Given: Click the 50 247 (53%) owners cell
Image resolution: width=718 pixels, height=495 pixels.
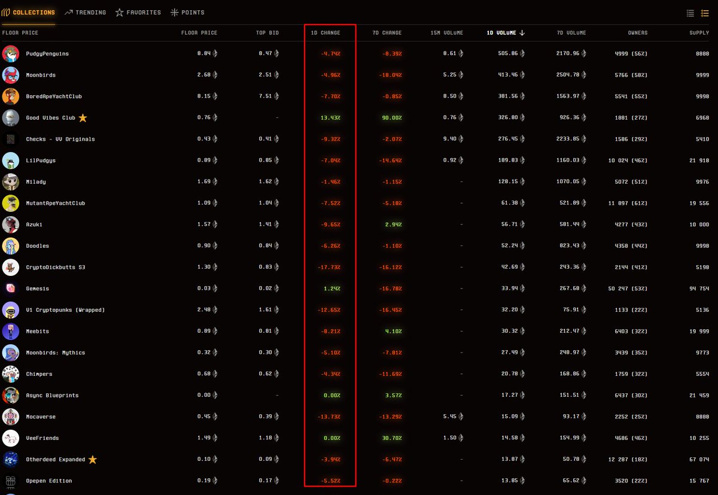Looking at the screenshot, I should pos(629,289).
